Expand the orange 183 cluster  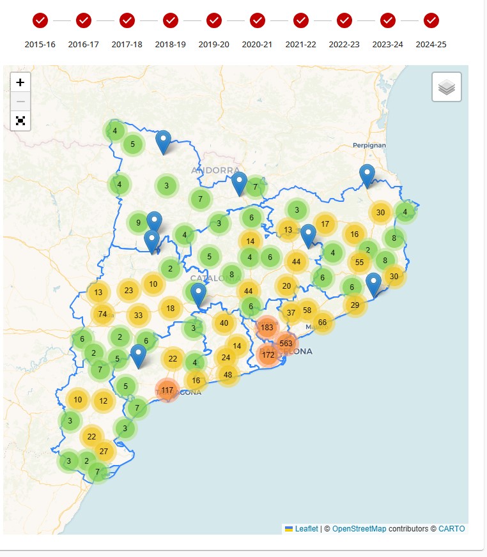[x=267, y=327]
